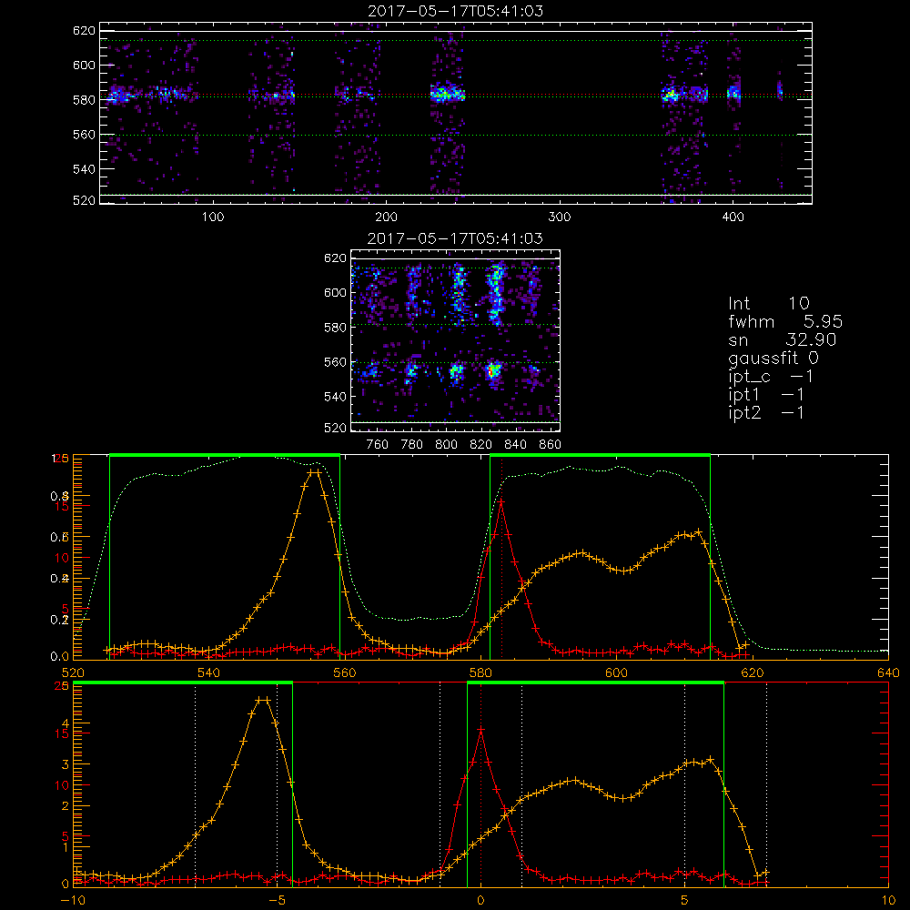Image resolution: width=910 pixels, height=910 pixels.
Task: Click x-axis label -5 on bottom plot
Action: coord(278,901)
